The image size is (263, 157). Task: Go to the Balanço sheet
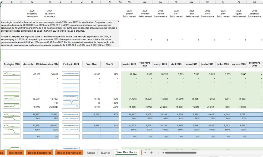click(x=105, y=153)
